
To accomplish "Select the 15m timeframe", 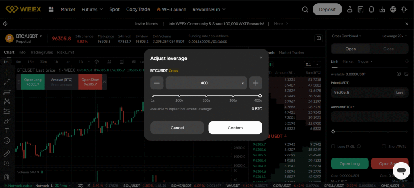I will [x=31, y=62].
